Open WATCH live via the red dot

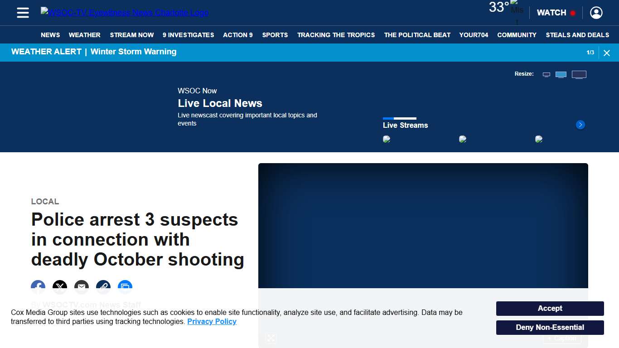pos(573,13)
